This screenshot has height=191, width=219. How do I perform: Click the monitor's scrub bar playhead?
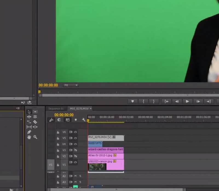(x=39, y=92)
